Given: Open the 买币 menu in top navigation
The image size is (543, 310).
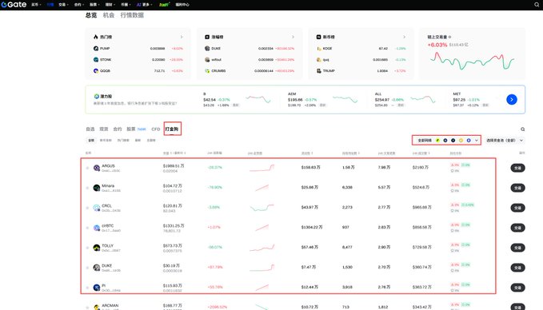Looking at the screenshot, I should pyautogui.click(x=36, y=5).
